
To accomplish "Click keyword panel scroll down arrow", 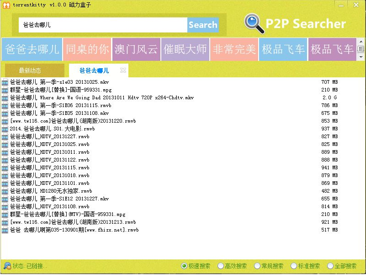I will [361, 57].
